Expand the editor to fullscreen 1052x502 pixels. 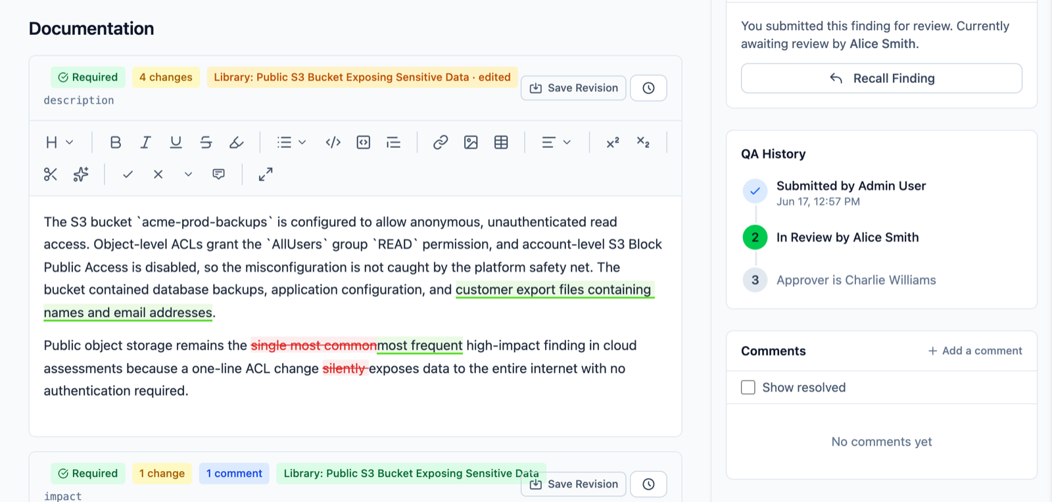tap(266, 174)
